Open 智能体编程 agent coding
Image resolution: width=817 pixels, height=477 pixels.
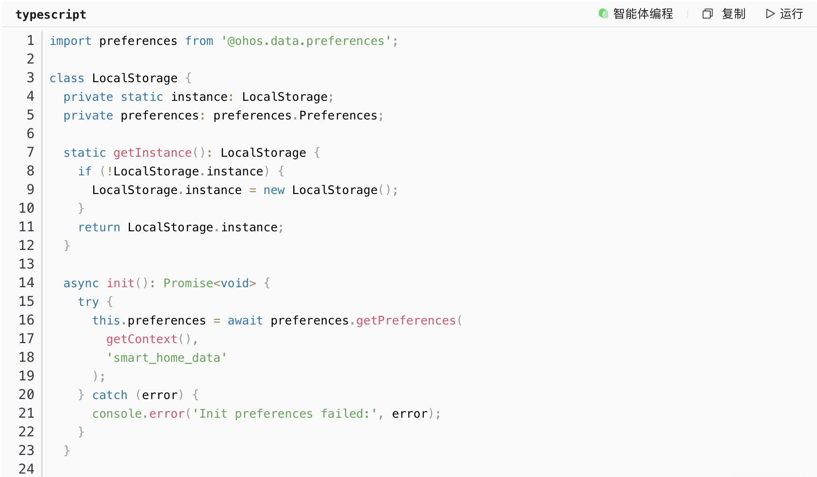coord(642,14)
